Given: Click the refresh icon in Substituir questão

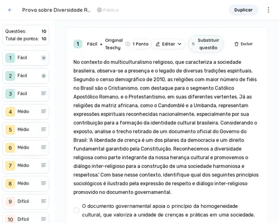Looking at the screenshot, I should click(193, 44).
